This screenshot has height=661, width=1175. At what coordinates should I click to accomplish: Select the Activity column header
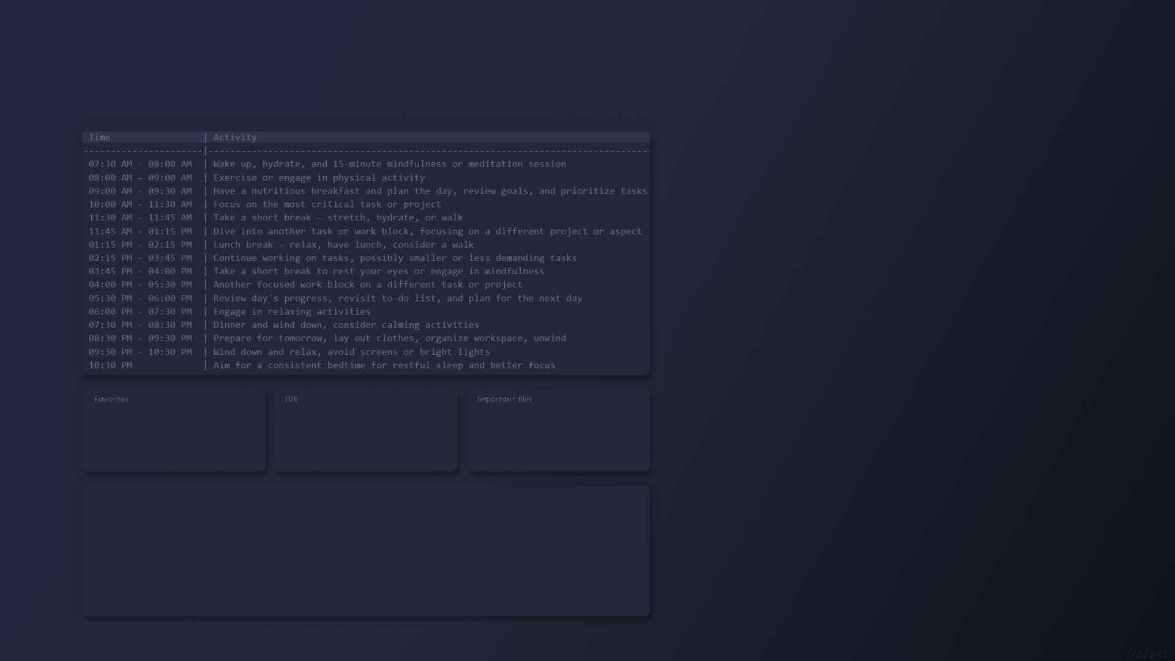coord(235,137)
